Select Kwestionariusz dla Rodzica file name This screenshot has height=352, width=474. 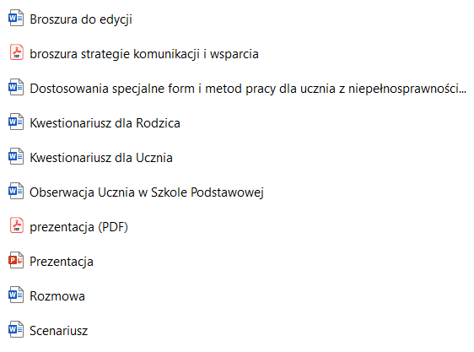tap(105, 123)
